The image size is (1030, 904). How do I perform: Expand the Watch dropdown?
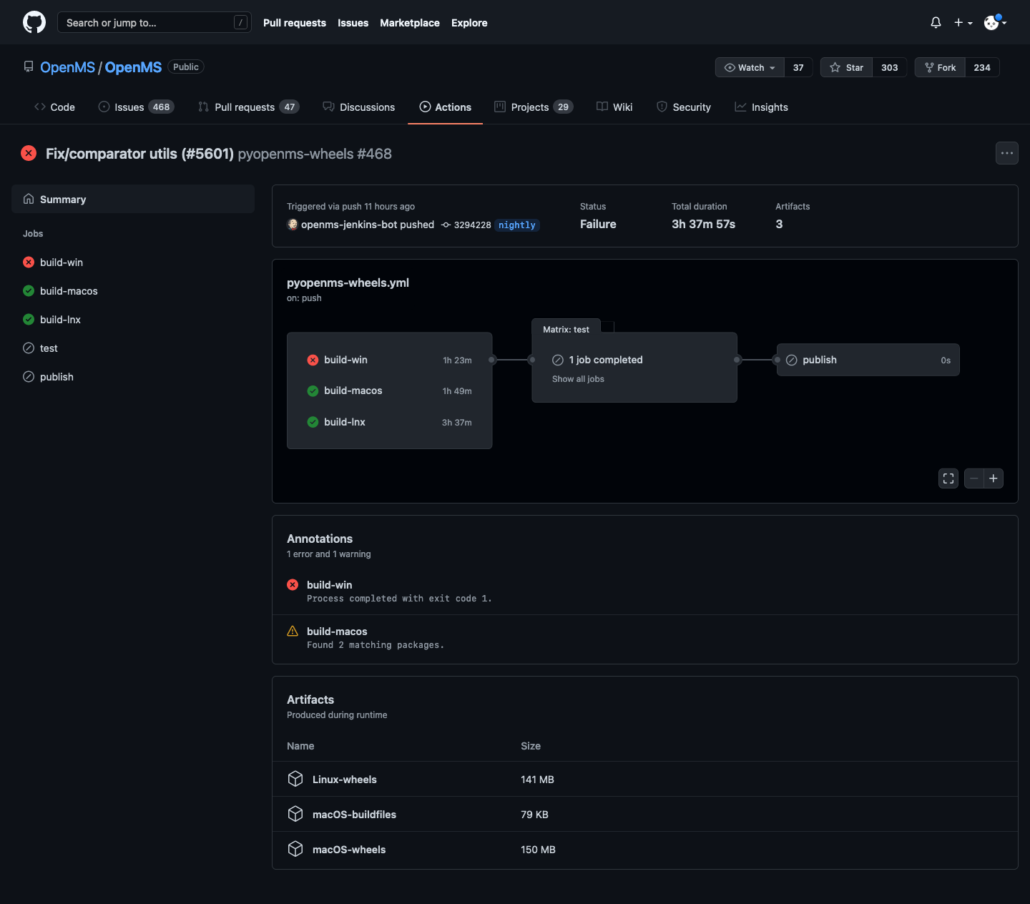pos(750,67)
